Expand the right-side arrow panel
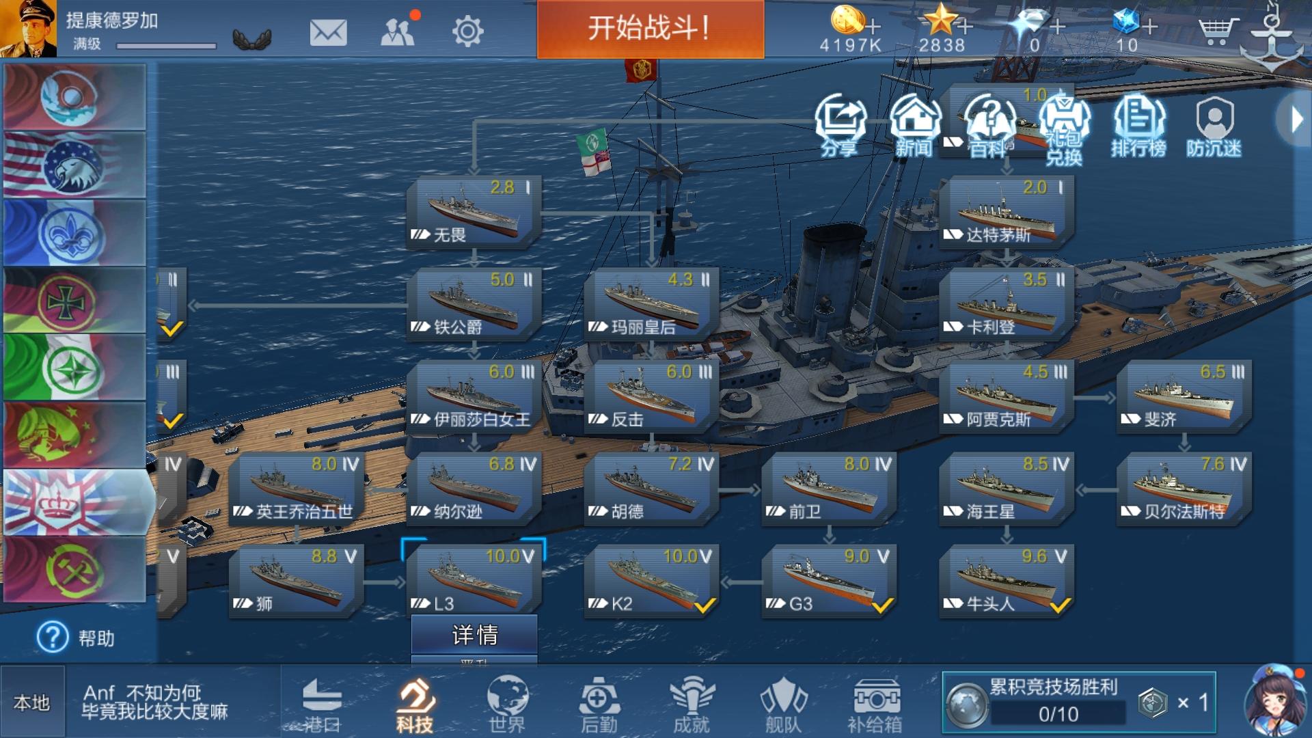This screenshot has height=738, width=1312. pos(1295,120)
